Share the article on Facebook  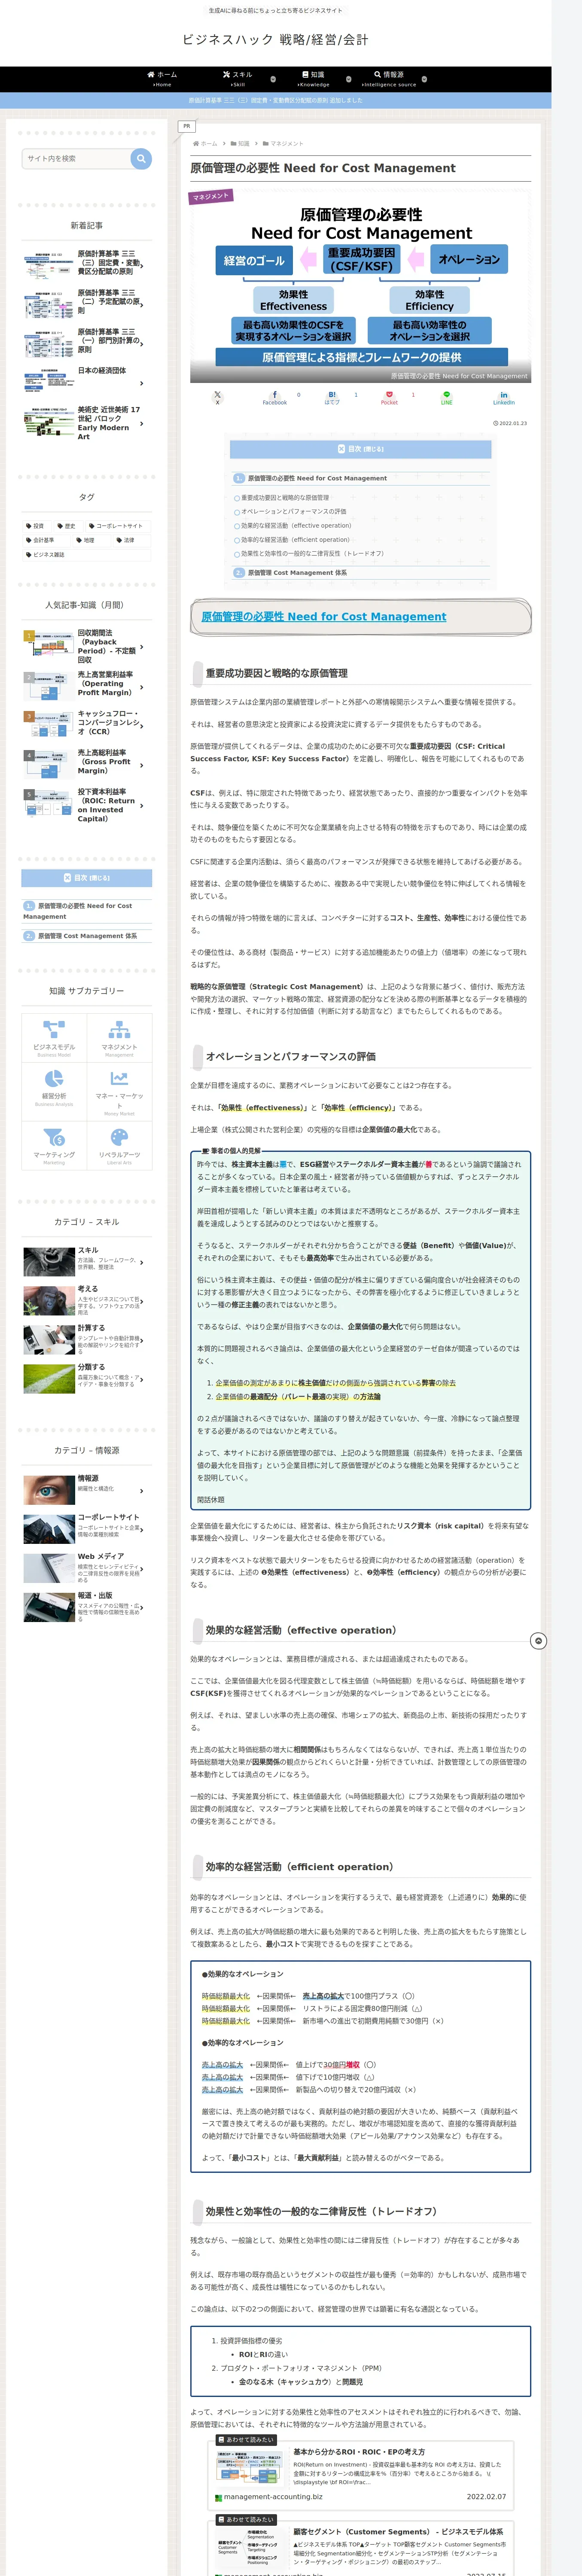pos(275,398)
